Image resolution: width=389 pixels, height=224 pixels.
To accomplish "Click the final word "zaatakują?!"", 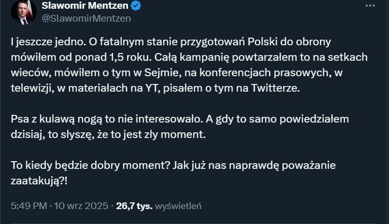I will [39, 182].
